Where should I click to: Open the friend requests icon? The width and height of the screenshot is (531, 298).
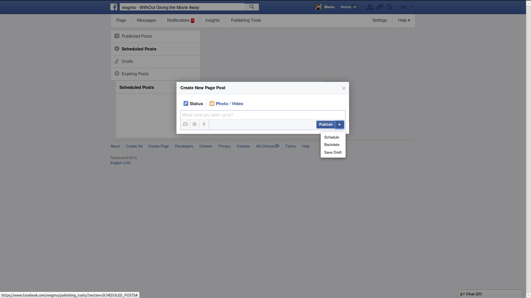pos(370,7)
